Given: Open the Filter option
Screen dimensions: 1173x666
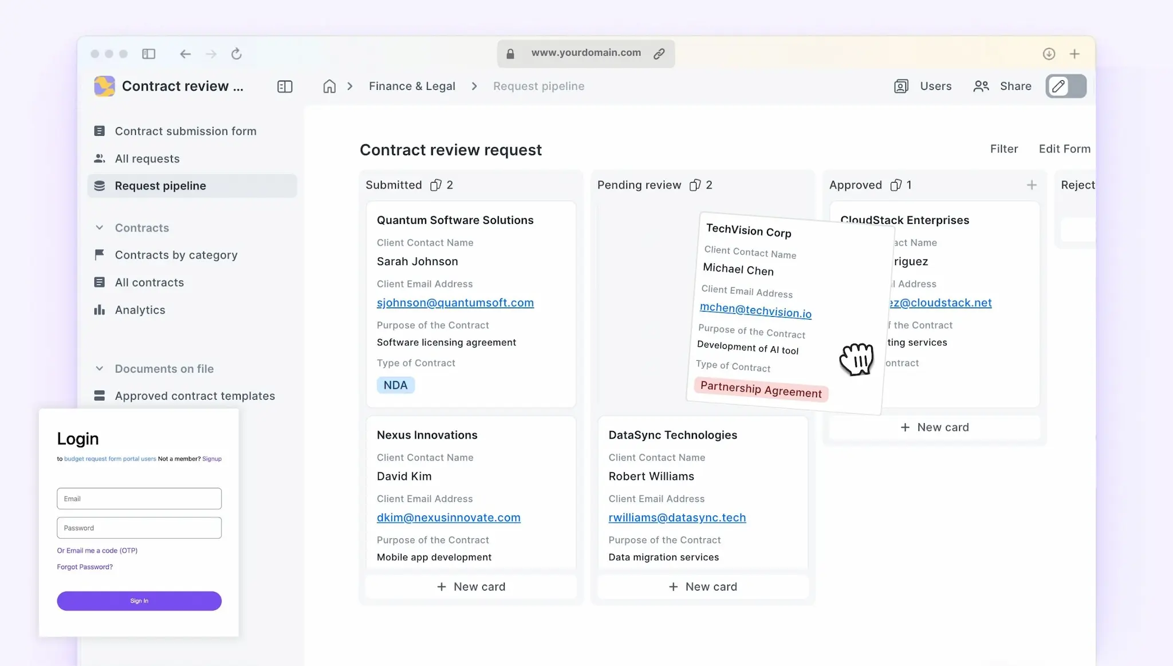Looking at the screenshot, I should point(1003,149).
